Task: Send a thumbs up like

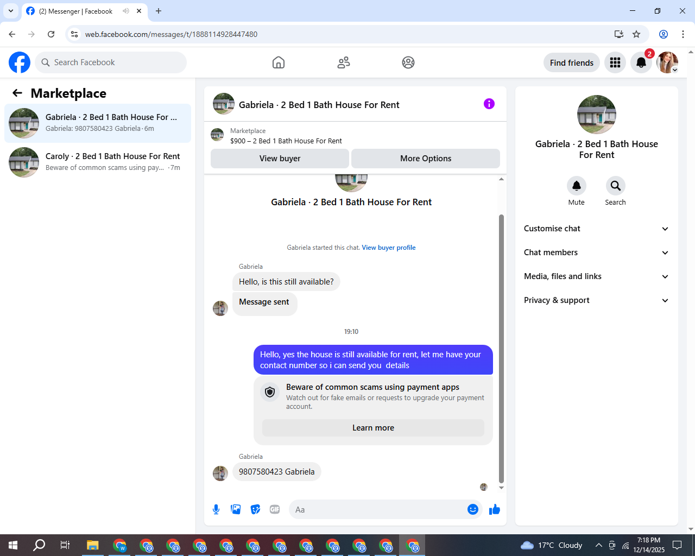Action: tap(495, 509)
